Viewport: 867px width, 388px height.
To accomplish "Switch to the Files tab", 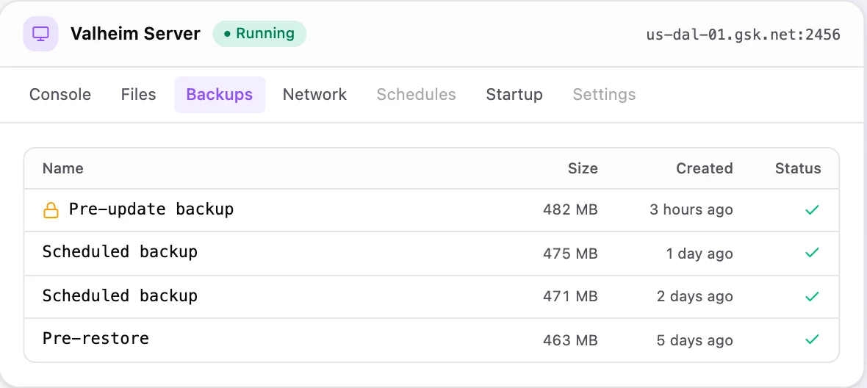I will coord(139,95).
